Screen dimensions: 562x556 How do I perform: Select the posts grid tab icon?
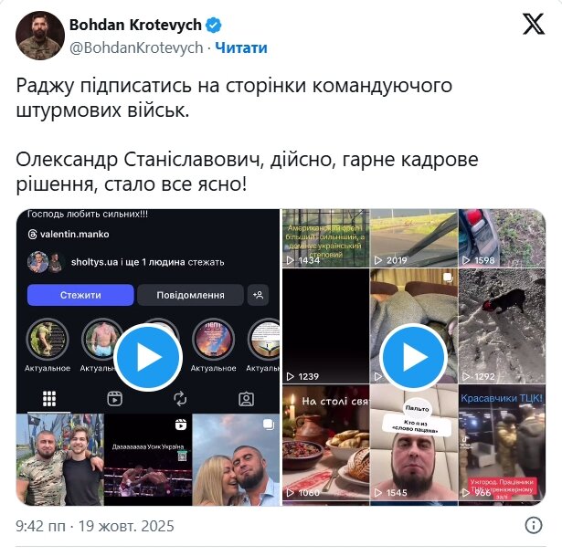click(x=49, y=398)
